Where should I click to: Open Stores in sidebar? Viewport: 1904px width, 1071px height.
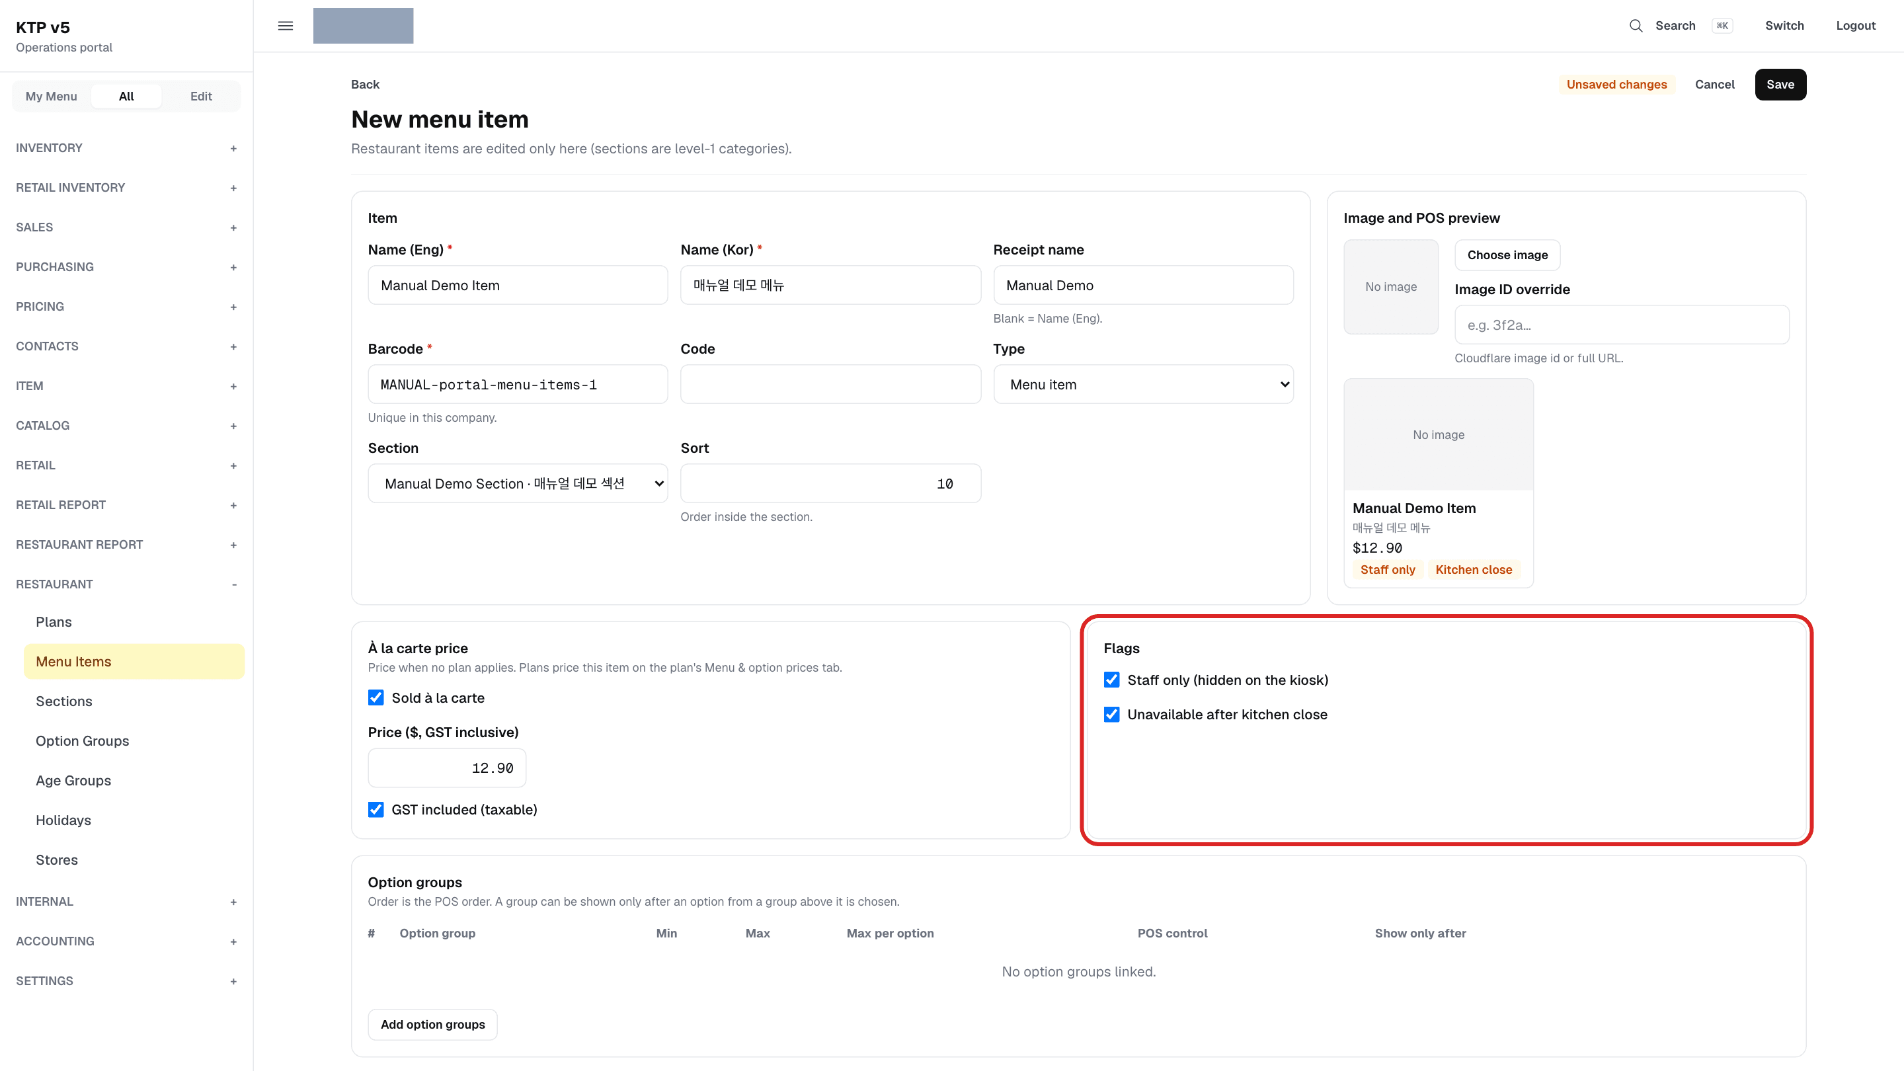click(134, 860)
